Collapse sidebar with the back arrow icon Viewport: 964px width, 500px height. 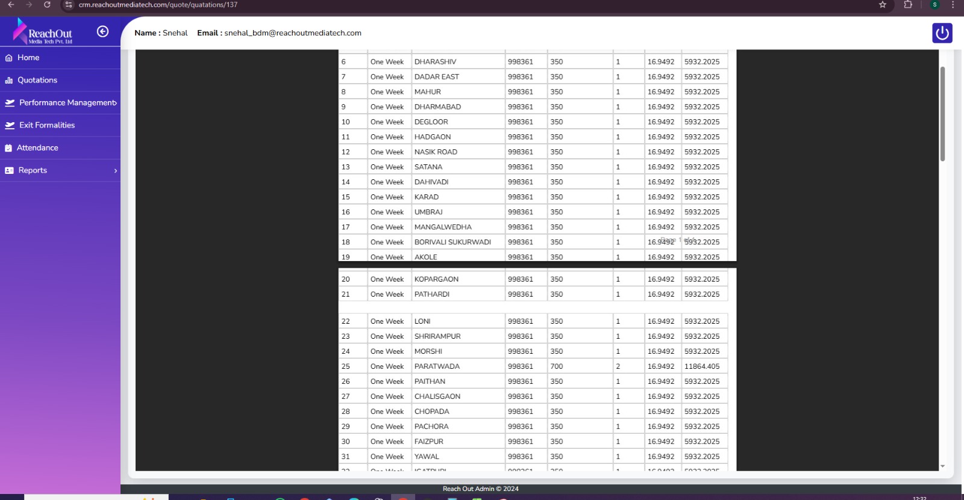click(103, 32)
